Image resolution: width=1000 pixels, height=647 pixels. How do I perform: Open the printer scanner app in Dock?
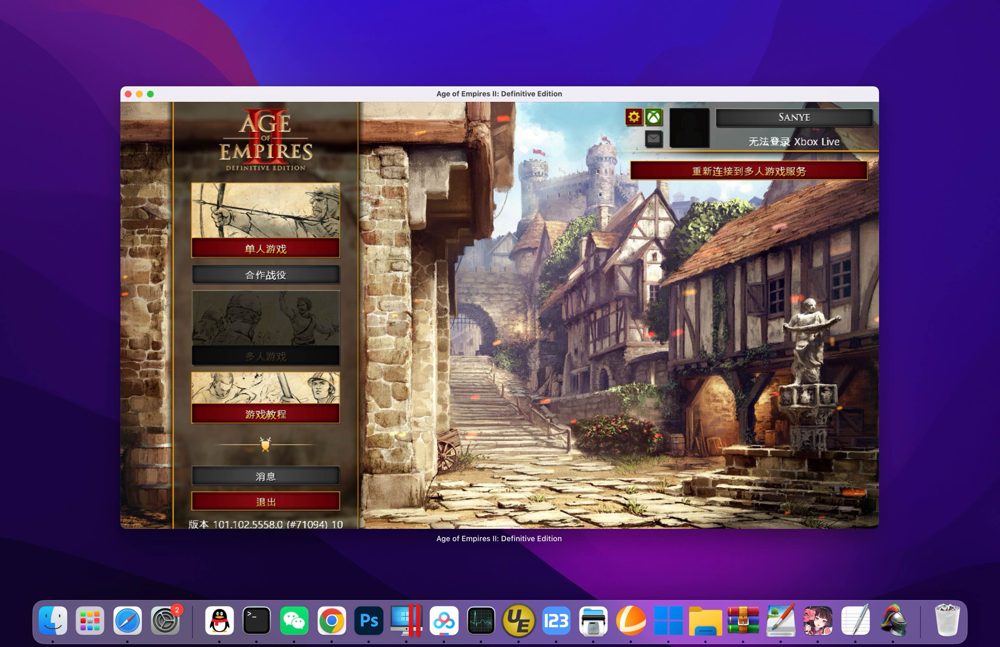point(593,620)
